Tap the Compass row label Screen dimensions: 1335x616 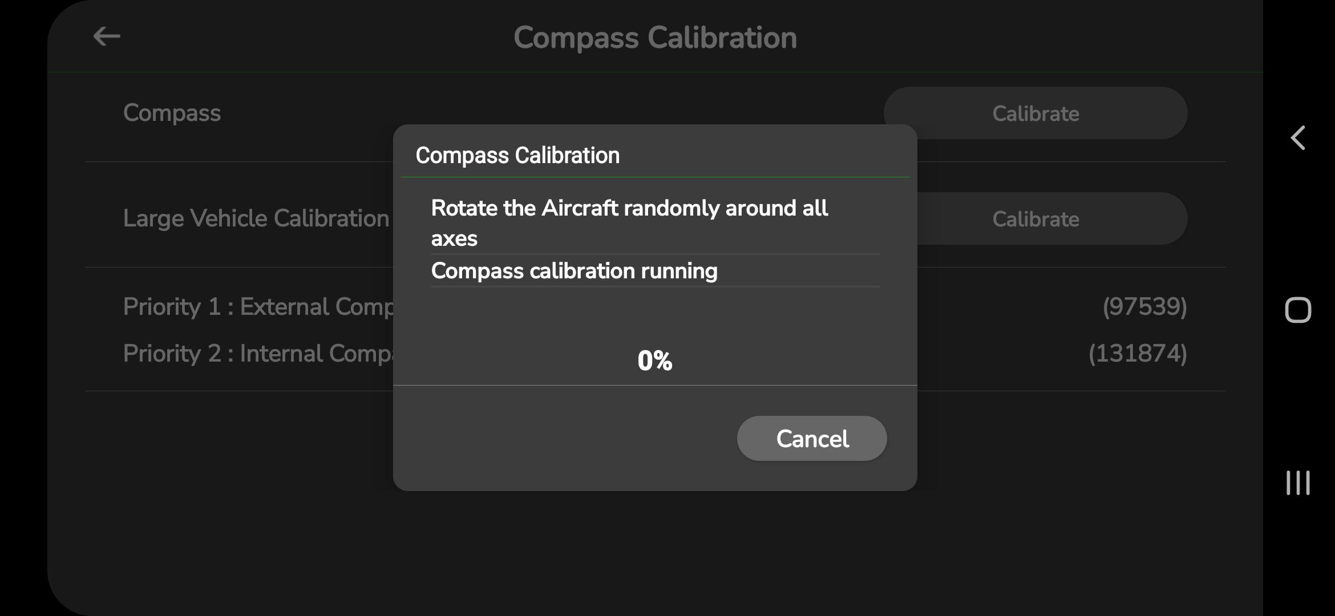172,113
